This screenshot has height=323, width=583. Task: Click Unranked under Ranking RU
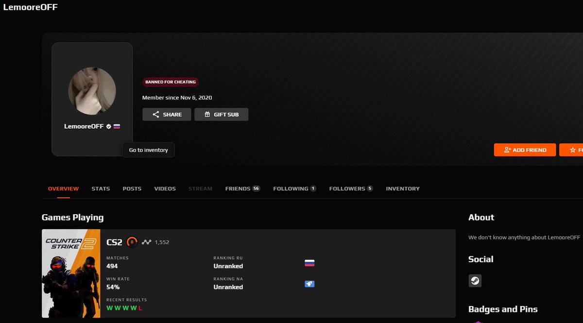coord(228,266)
